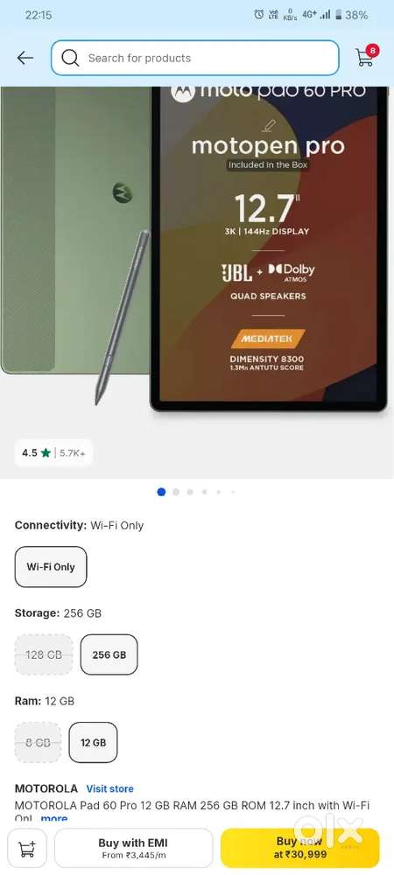Viewport: 394px width, 875px height.
Task: Expand product description with 'more' link
Action: (x=54, y=818)
